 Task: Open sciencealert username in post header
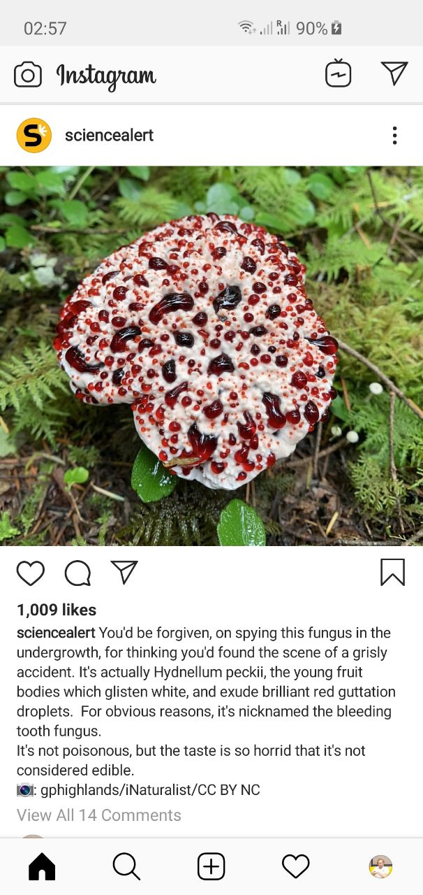pos(109,135)
